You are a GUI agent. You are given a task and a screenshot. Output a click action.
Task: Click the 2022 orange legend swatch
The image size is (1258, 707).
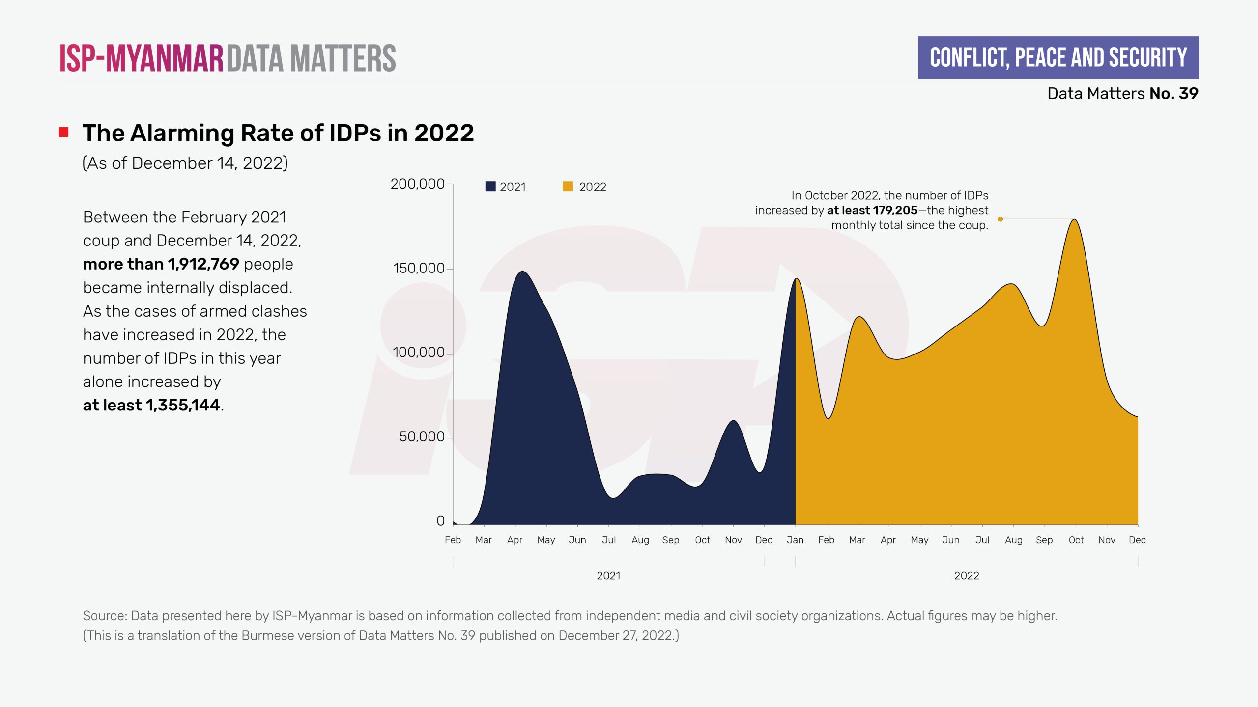[x=568, y=187]
